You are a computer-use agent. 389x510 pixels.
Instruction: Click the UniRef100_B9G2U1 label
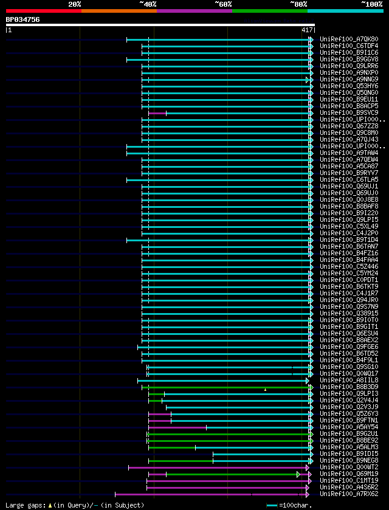[349, 433]
